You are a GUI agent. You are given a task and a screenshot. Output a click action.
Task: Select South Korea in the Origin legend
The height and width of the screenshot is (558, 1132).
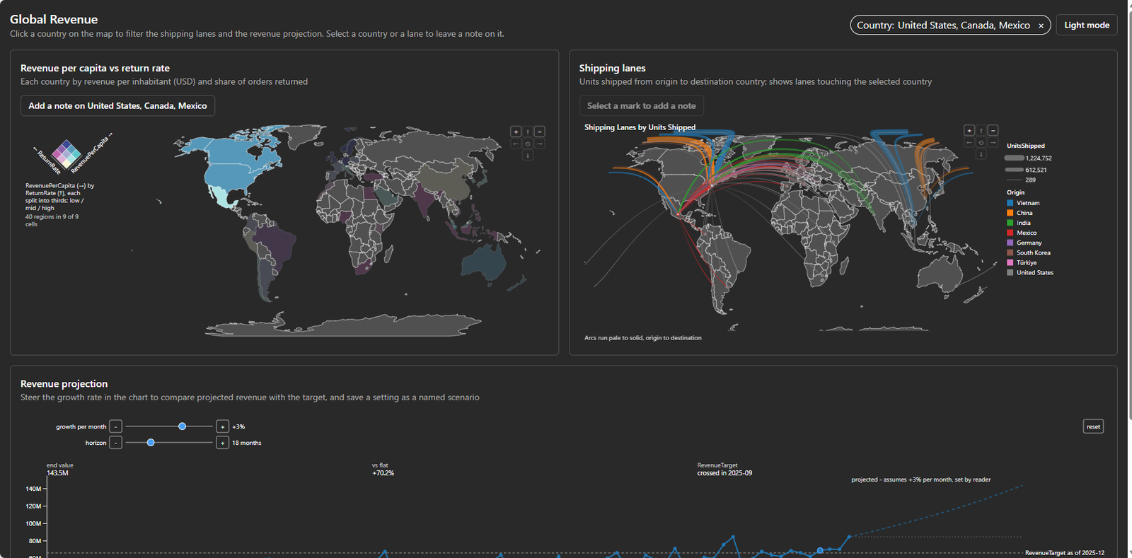[x=1029, y=252]
